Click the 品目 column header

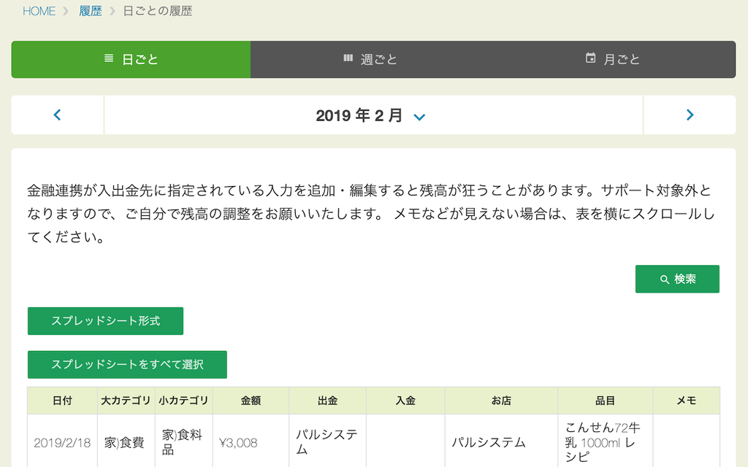(x=606, y=401)
